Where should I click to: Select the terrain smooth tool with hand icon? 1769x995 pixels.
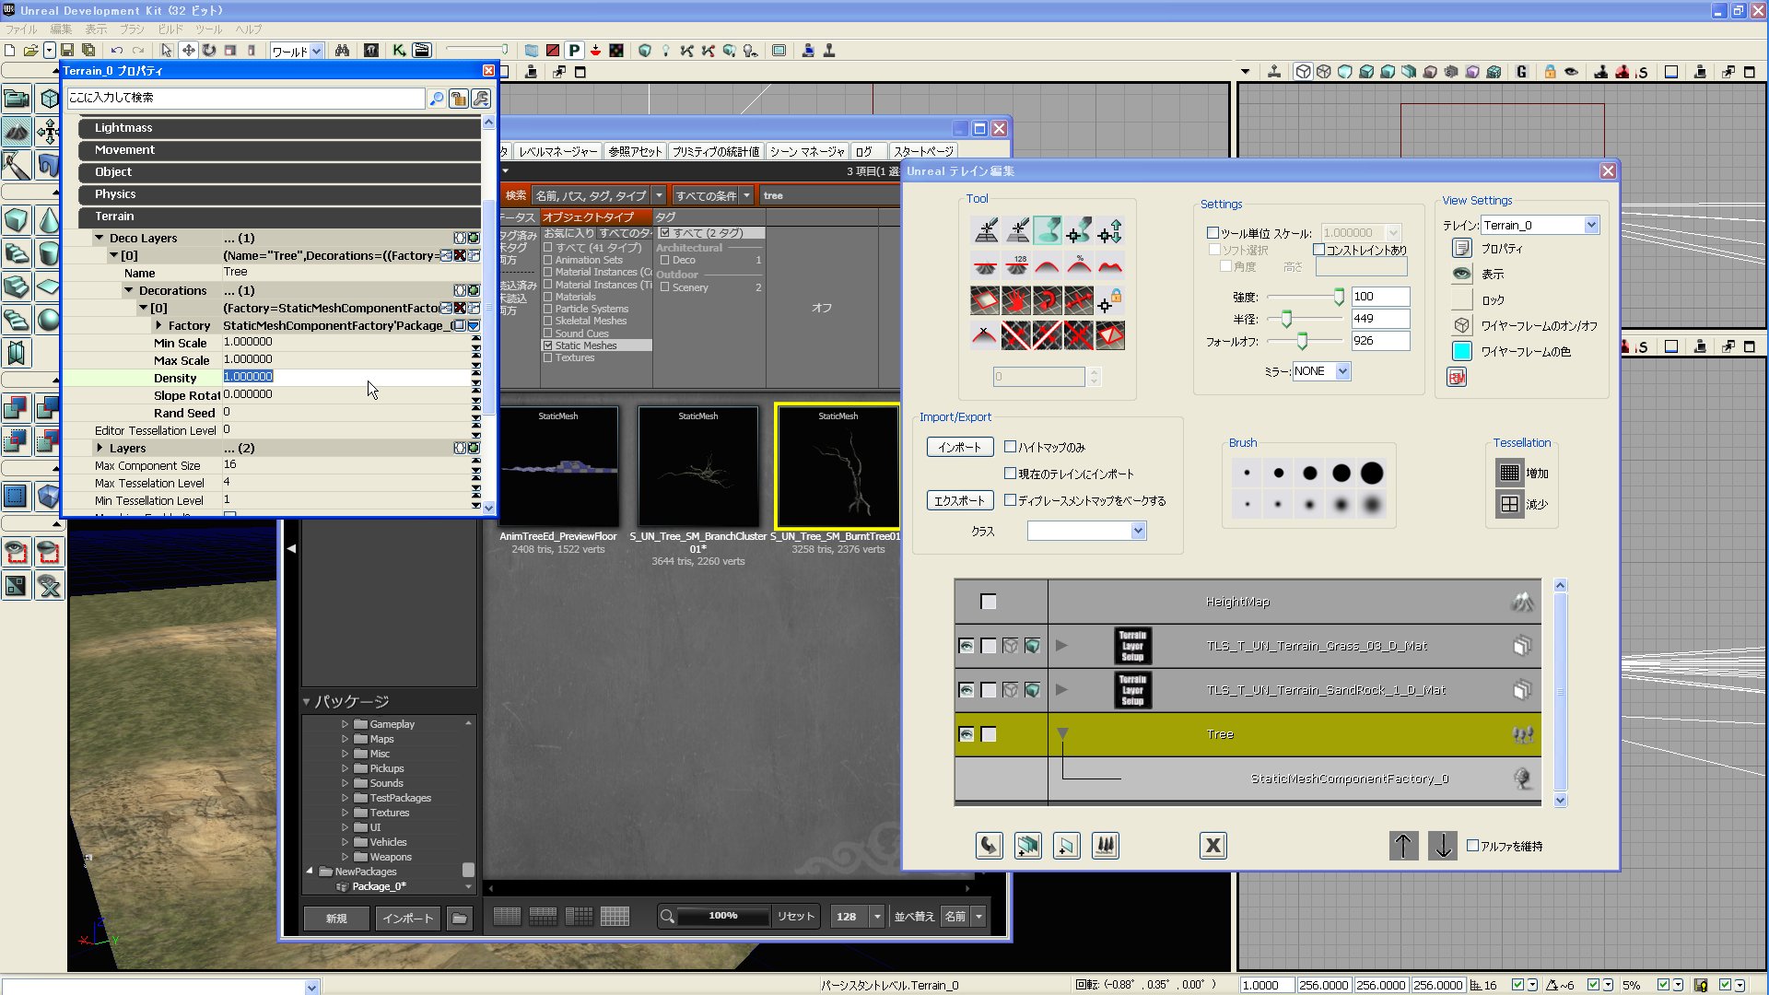tap(1015, 300)
